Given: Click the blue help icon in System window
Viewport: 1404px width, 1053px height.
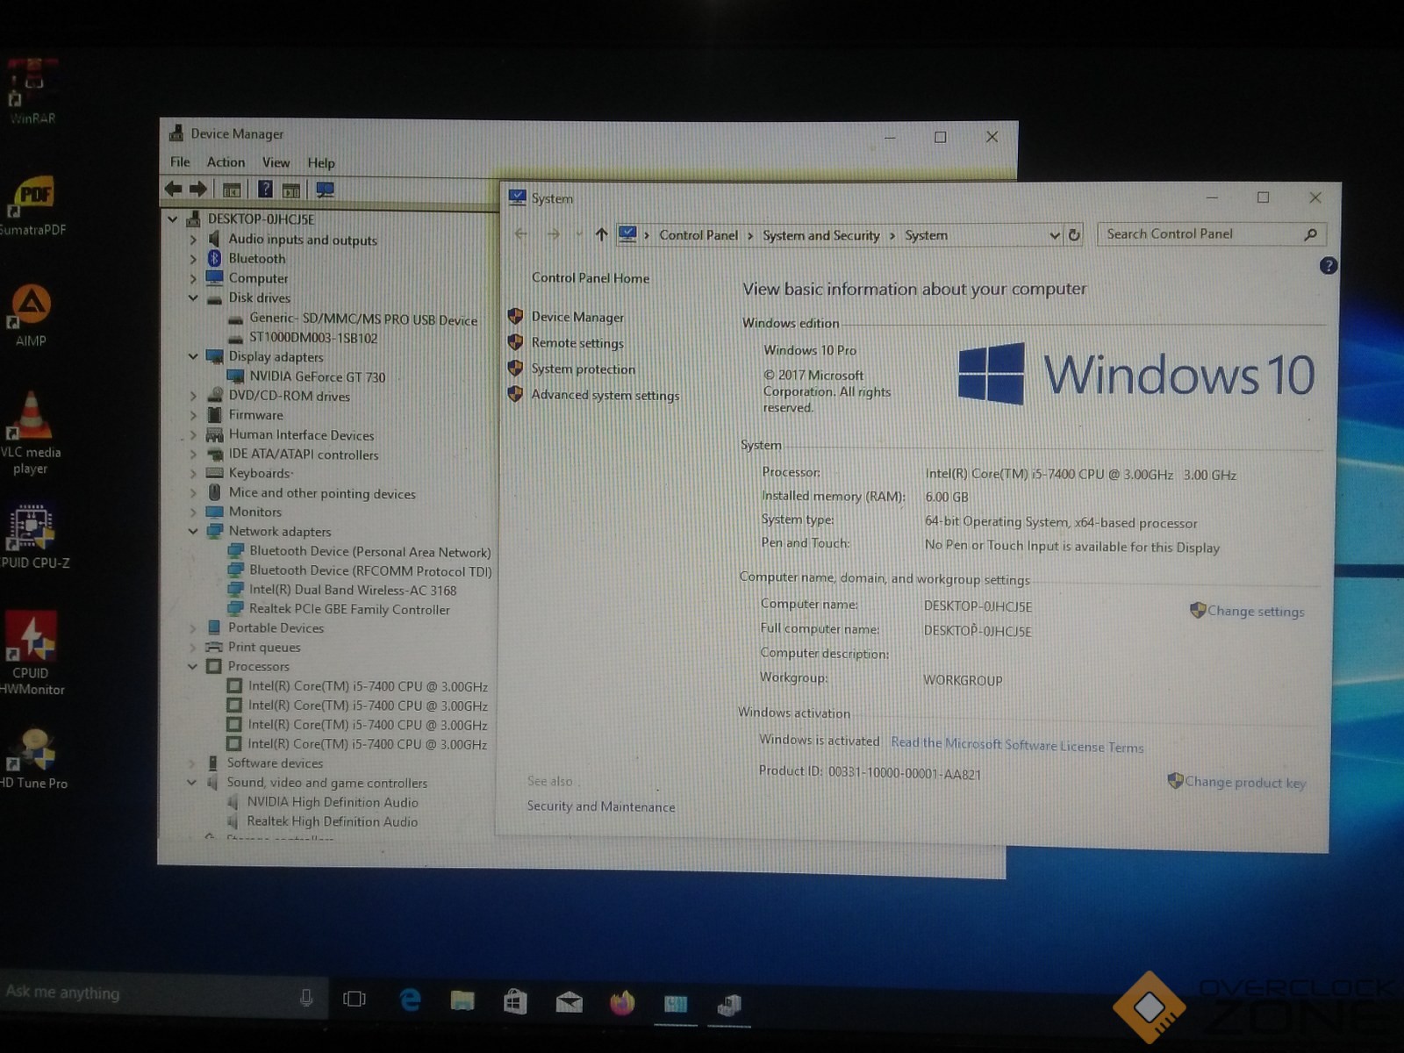Looking at the screenshot, I should point(1328,266).
